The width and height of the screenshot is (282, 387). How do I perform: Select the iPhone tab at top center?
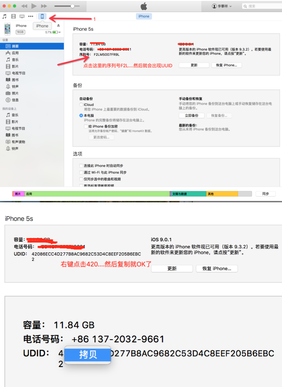point(144,16)
